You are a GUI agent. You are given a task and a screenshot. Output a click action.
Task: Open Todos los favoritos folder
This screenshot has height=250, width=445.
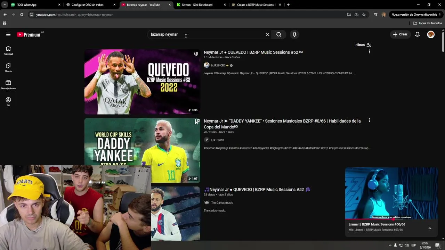[427, 23]
